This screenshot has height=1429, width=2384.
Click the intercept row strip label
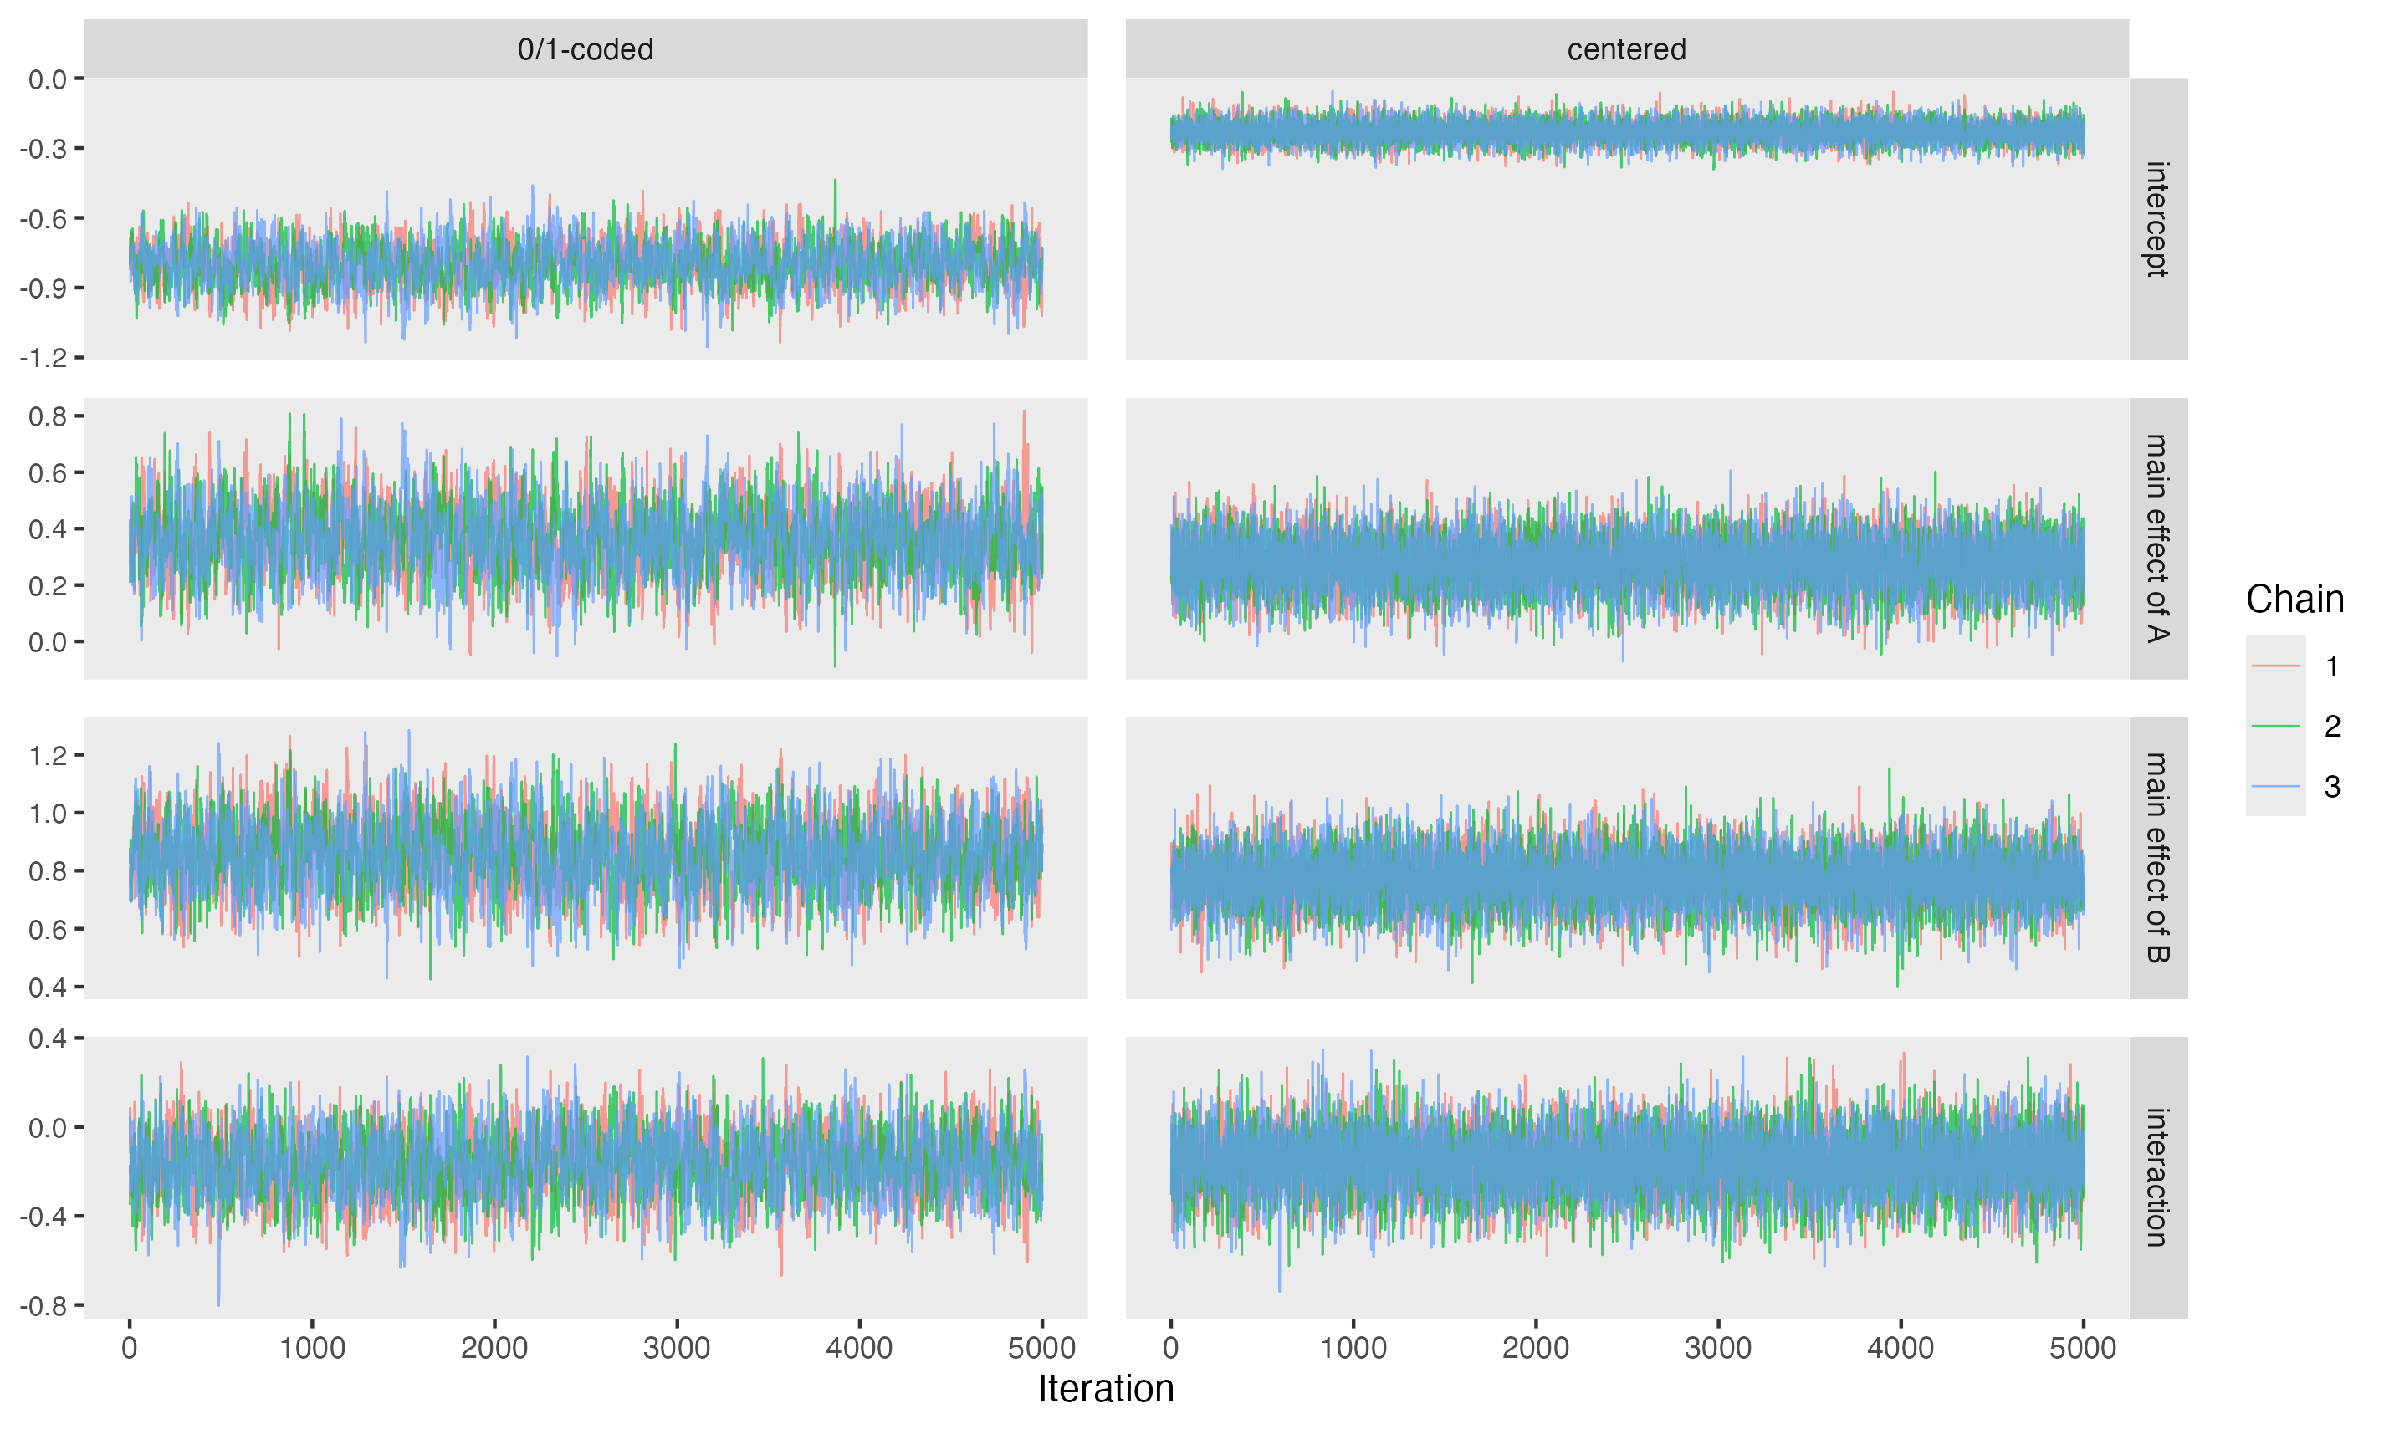[2157, 218]
